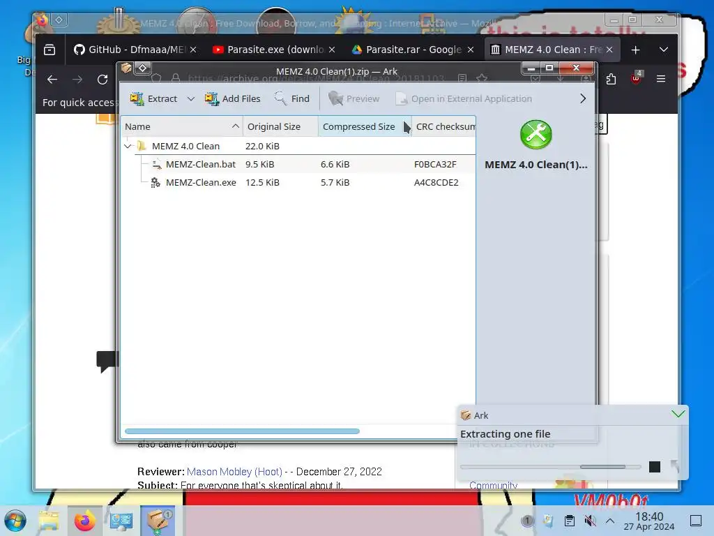The width and height of the screenshot is (714, 536).
Task: Collapse the Ark notification chevron
Action: pos(678,414)
